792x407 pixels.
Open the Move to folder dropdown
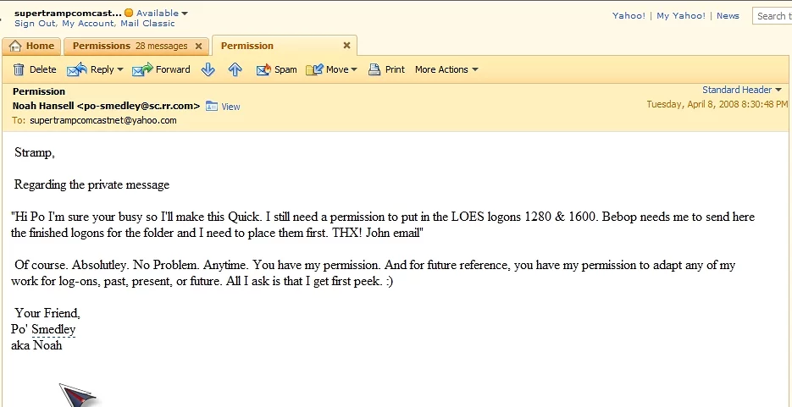pyautogui.click(x=353, y=69)
